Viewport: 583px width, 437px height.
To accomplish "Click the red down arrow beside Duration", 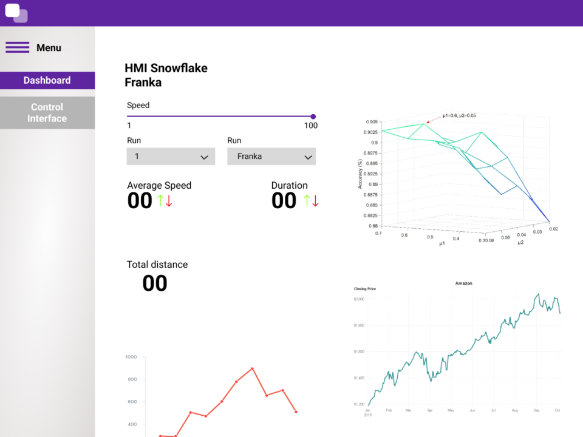I will (x=315, y=201).
